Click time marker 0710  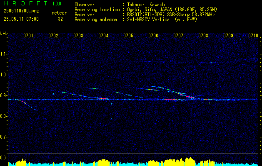(253, 35)
